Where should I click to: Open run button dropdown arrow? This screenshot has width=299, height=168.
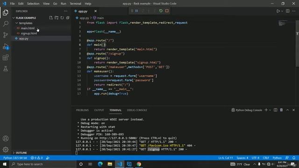tap(282, 11)
